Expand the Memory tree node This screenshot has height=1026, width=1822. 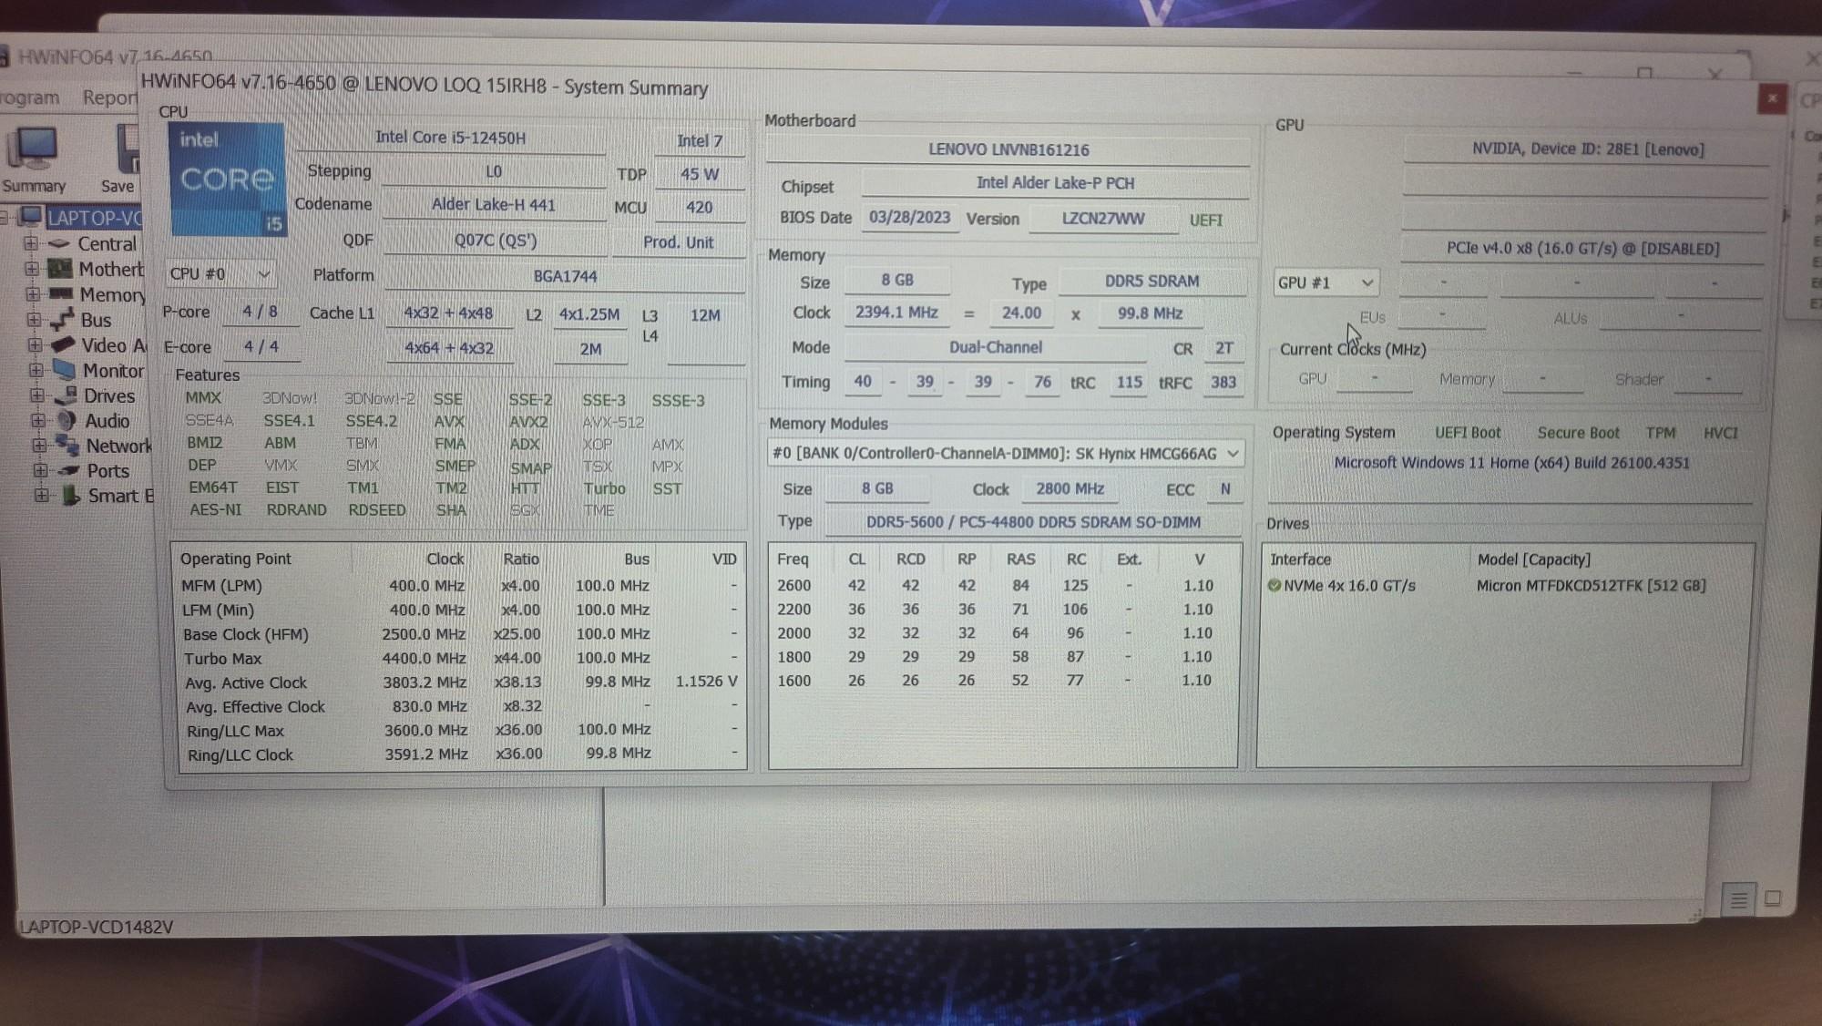[x=33, y=294]
